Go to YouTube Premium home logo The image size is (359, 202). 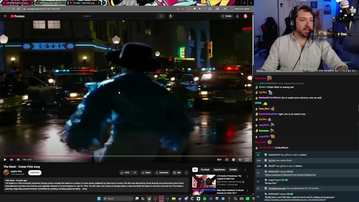pyautogui.click(x=17, y=16)
